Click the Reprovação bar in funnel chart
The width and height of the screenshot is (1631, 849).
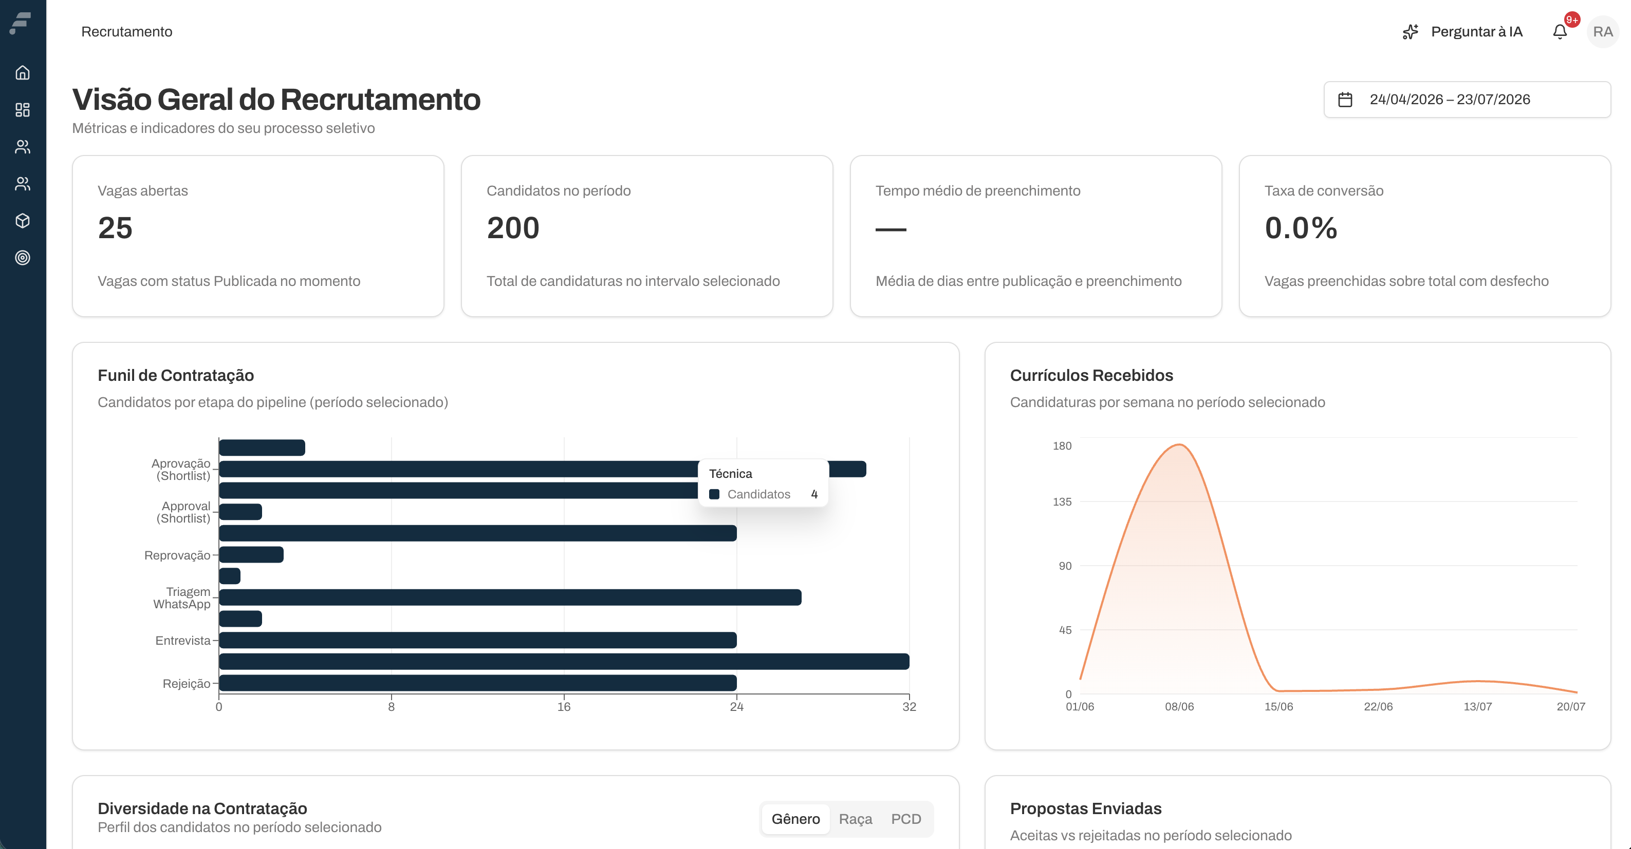point(251,555)
